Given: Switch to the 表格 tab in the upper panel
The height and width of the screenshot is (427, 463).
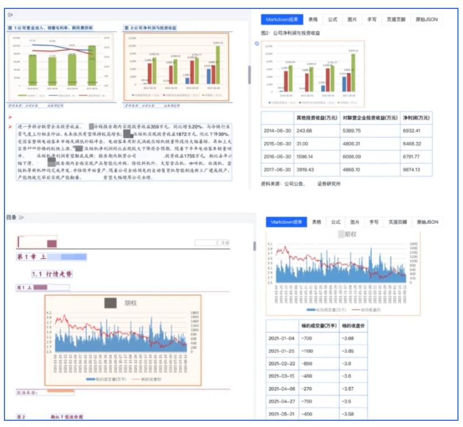Looking at the screenshot, I should pyautogui.click(x=313, y=19).
